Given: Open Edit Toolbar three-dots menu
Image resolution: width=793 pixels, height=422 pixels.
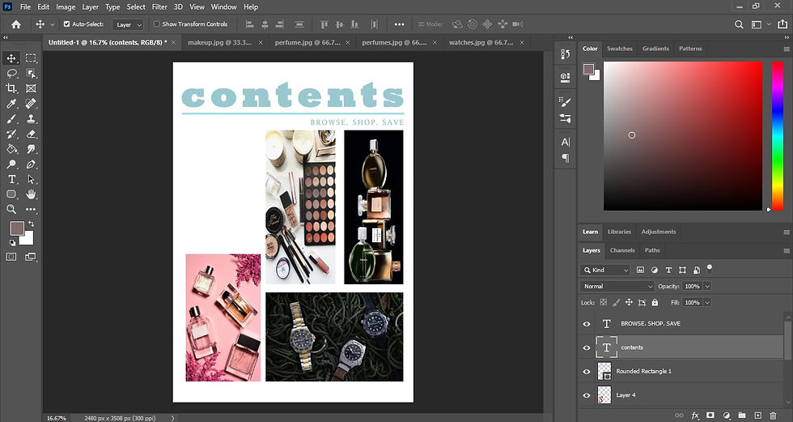Looking at the screenshot, I should (x=31, y=209).
